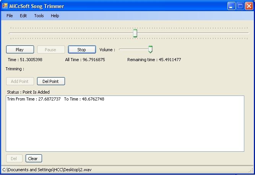This screenshot has height=175, width=255.
Task: Stop the song playback
Action: tap(82, 50)
